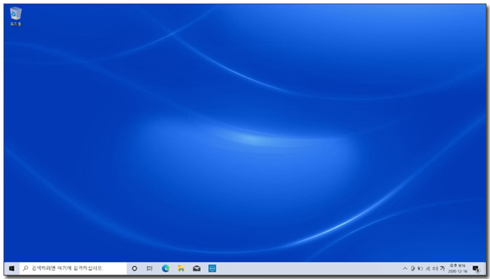Click the magnifier icon in search box
The width and height of the screenshot is (490, 279).
(26, 269)
